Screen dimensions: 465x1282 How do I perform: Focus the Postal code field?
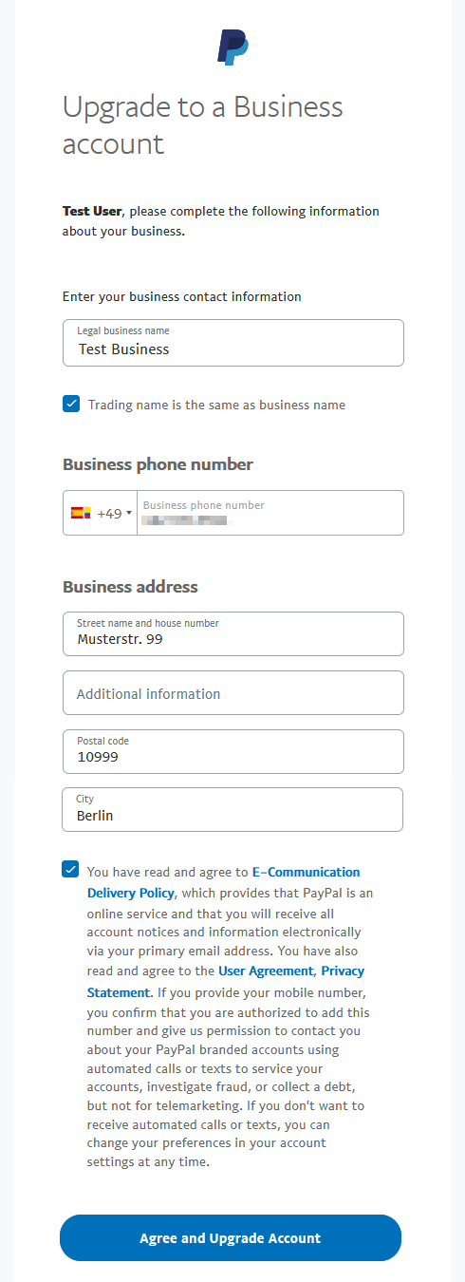[233, 751]
